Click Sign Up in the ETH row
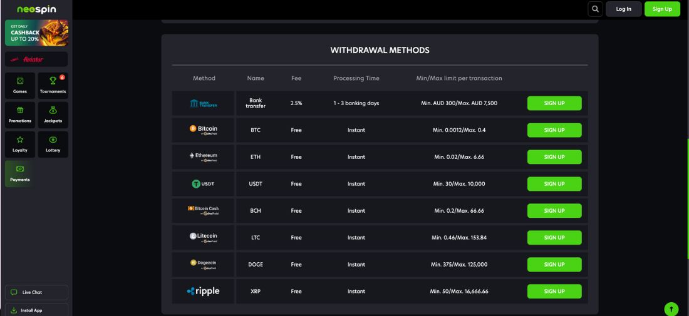 click(x=554, y=156)
